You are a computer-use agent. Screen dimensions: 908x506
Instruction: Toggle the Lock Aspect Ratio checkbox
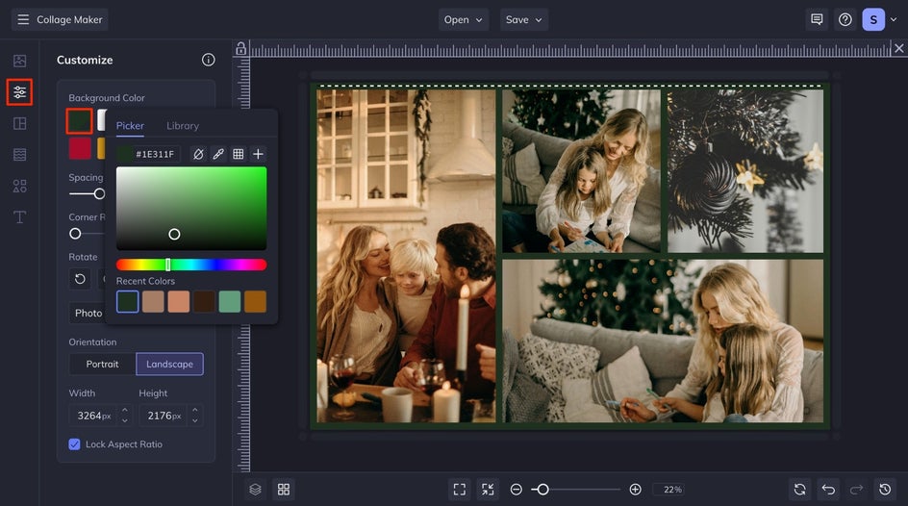74,444
